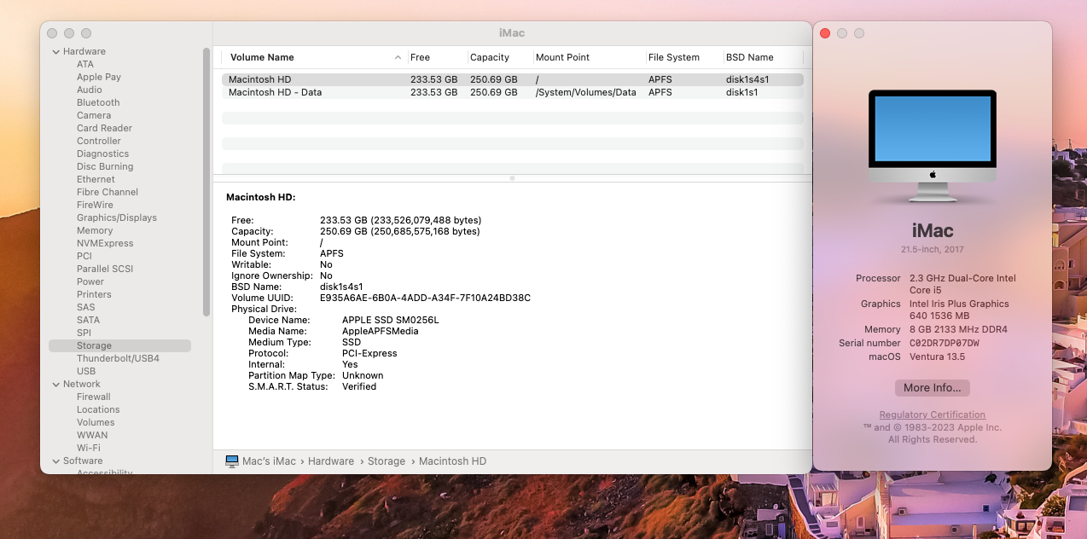Choose Firewall under Network section
Screen dimensions: 1087x539
94,397
